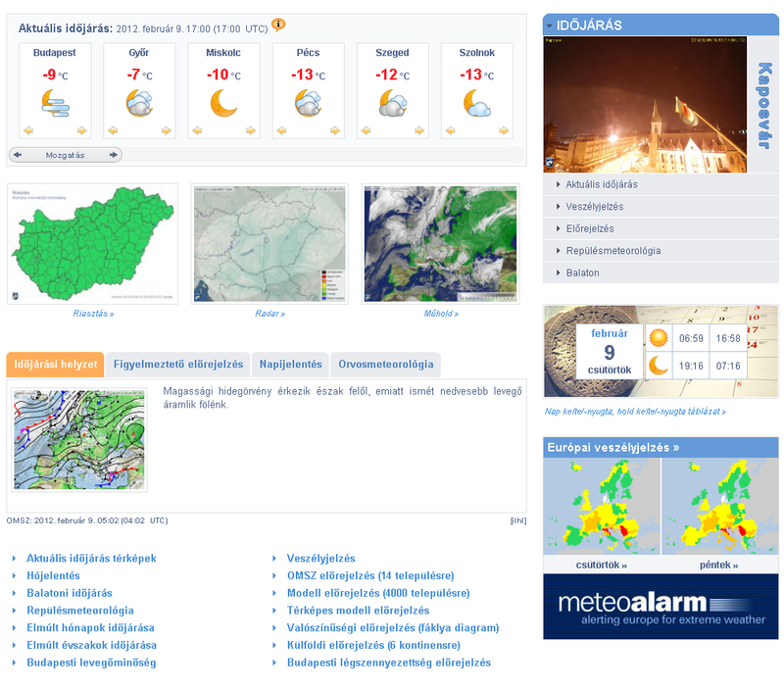
Task: Open the green Riasztás map thumbnail
Action: click(x=93, y=244)
